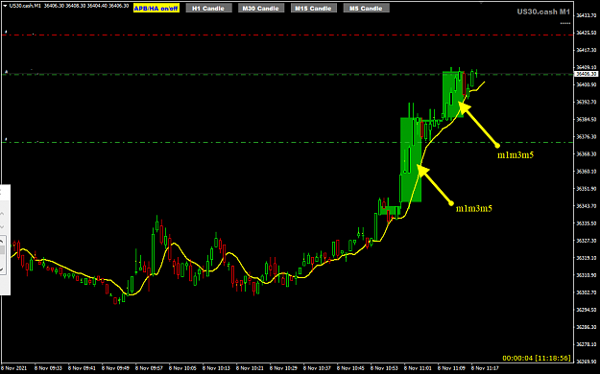Open the chart menu triangle beside US30.cash,M1
This screenshot has width=600, height=374.
coord(5,6)
